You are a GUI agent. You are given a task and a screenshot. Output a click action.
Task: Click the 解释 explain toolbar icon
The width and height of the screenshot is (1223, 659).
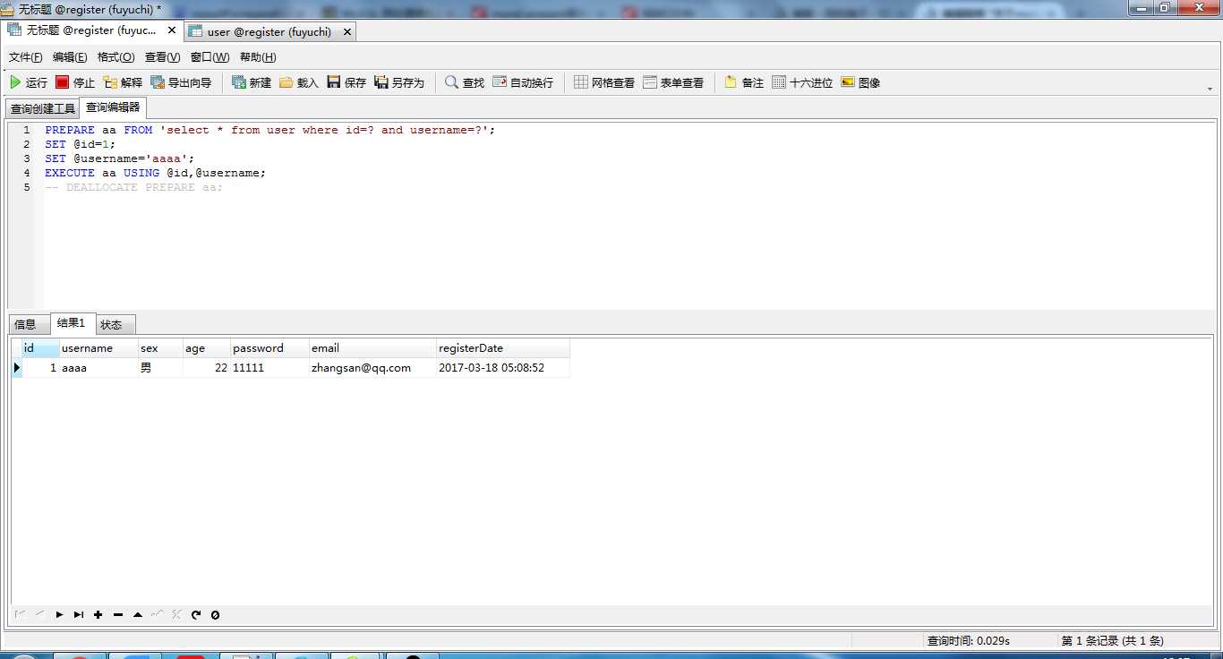point(123,82)
